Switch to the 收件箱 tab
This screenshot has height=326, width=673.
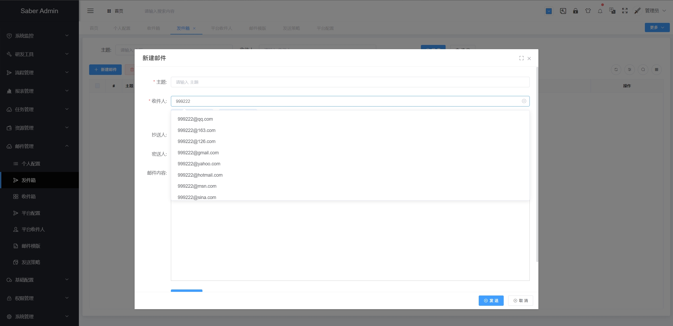coord(154,28)
